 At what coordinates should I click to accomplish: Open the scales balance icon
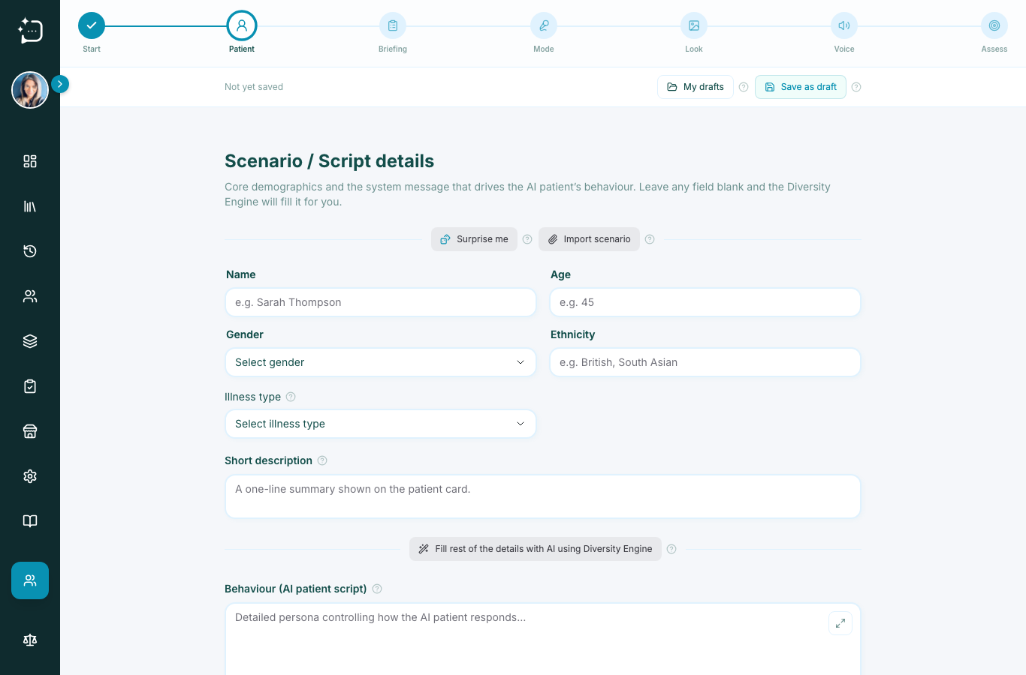click(x=30, y=640)
